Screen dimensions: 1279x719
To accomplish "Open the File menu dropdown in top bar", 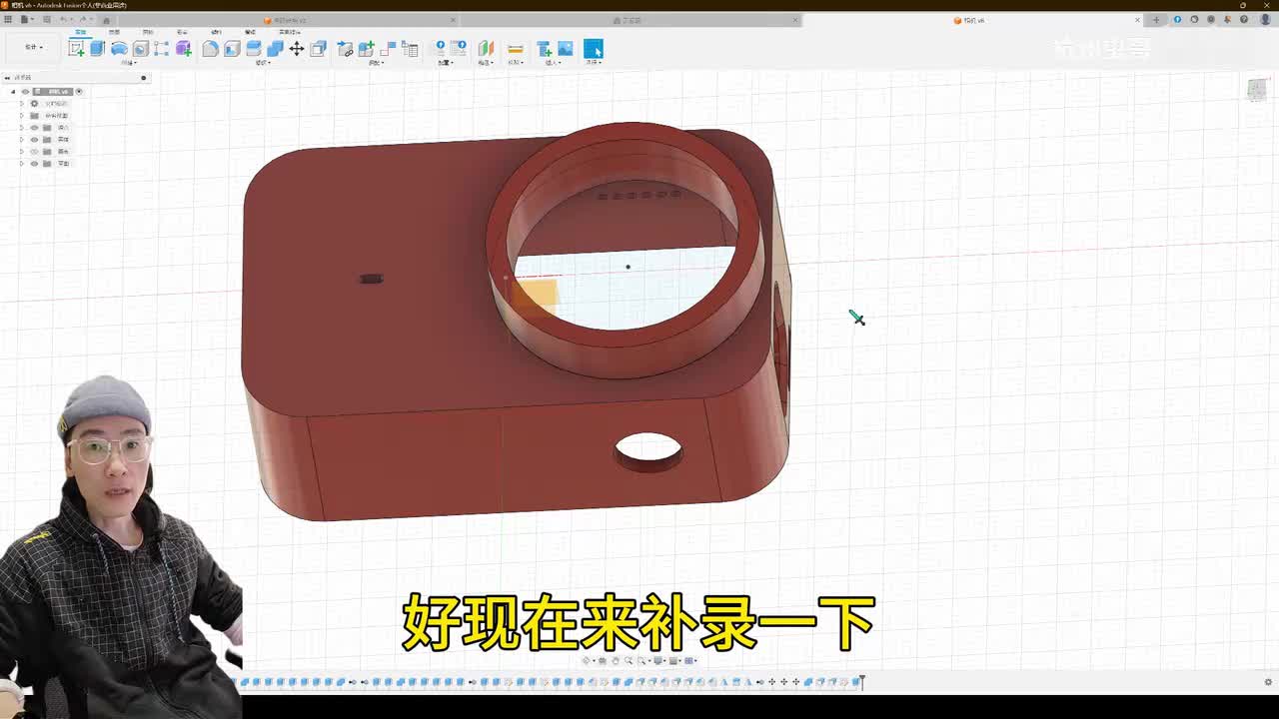I will pyautogui.click(x=26, y=19).
